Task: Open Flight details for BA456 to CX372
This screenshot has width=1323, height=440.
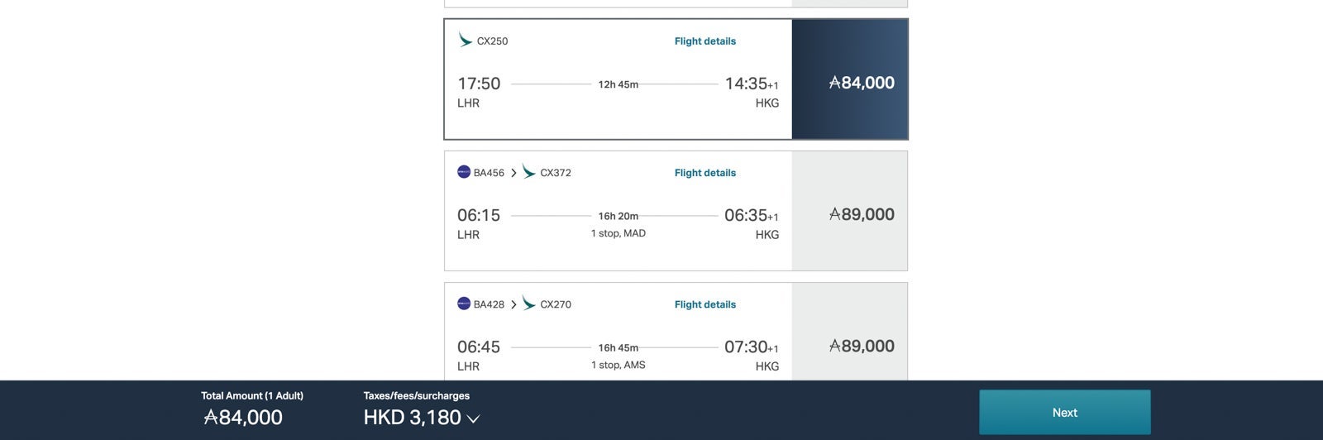Action: point(705,173)
